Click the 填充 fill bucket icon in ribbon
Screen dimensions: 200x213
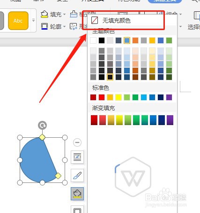pyautogui.click(x=44, y=14)
